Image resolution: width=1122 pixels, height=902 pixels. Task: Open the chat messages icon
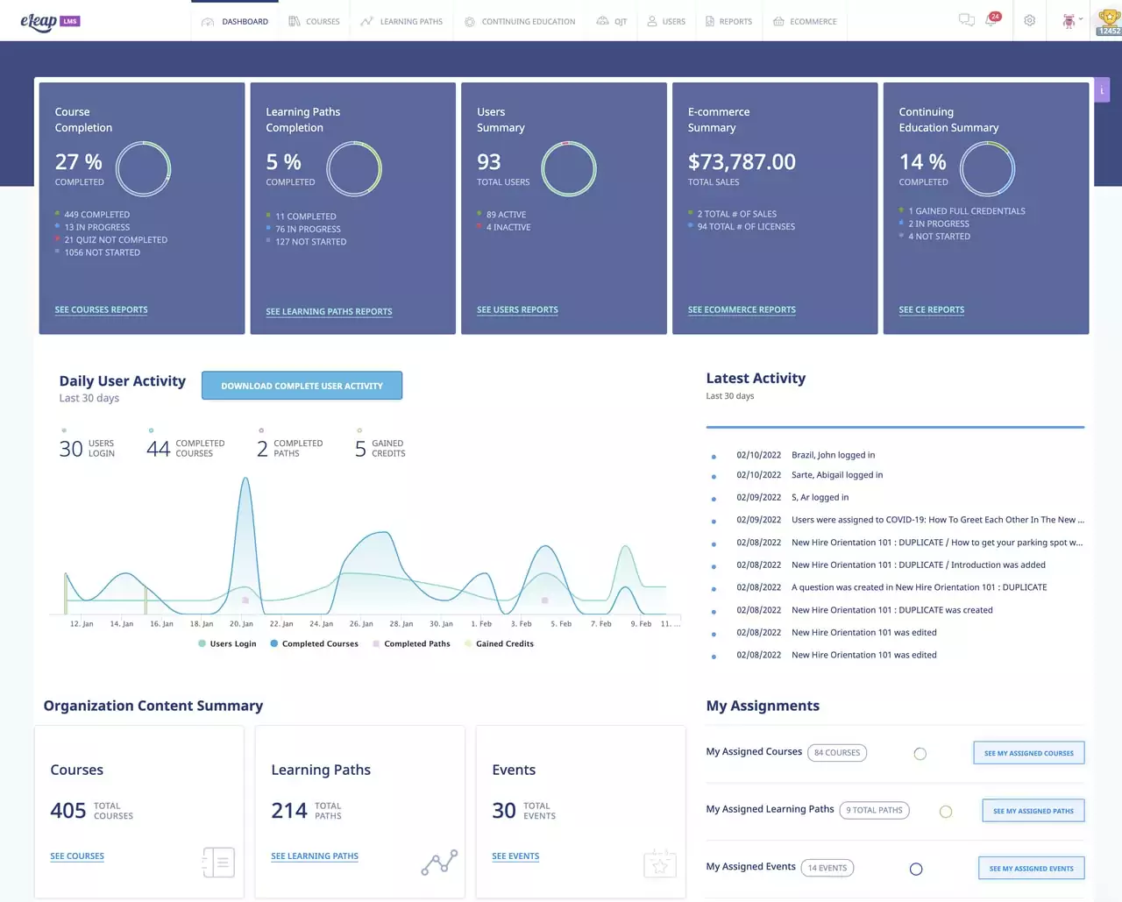click(966, 20)
